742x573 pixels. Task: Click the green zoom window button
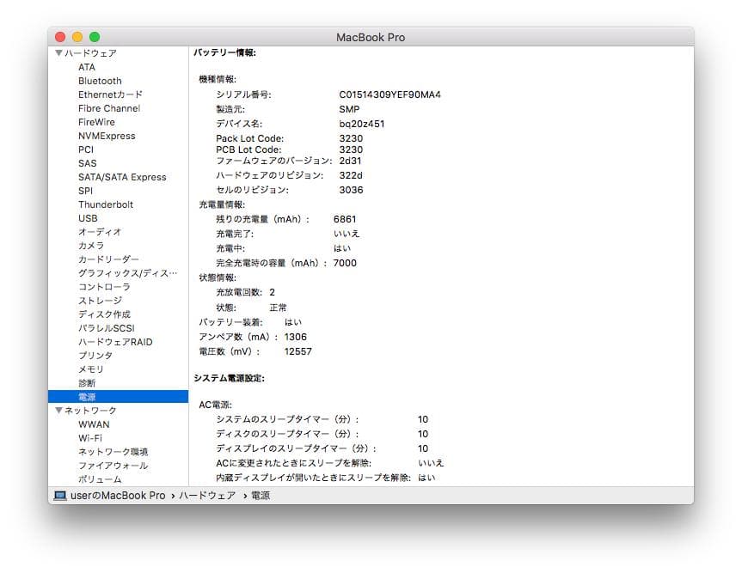(x=95, y=37)
